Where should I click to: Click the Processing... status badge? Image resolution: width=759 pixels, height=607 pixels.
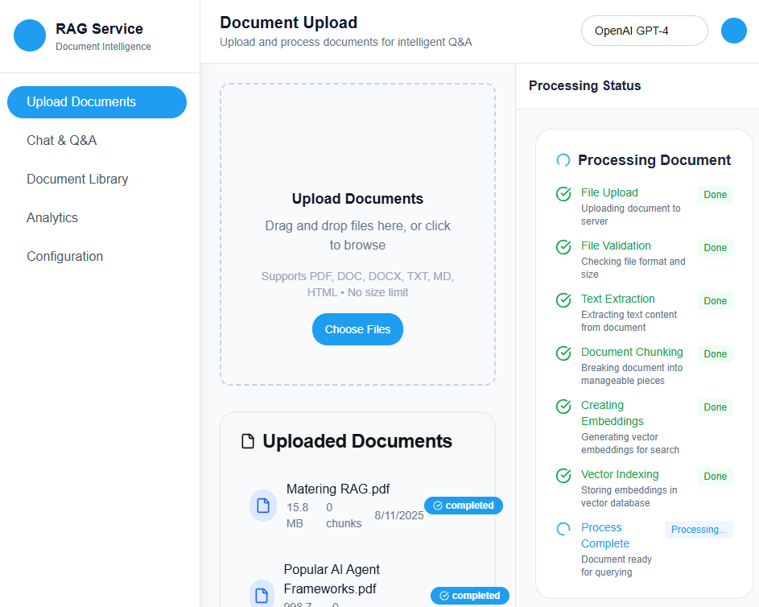(699, 530)
